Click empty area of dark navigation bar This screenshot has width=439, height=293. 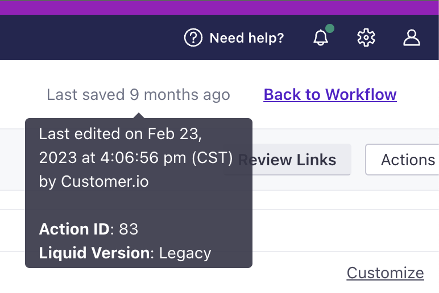pyautogui.click(x=85, y=38)
